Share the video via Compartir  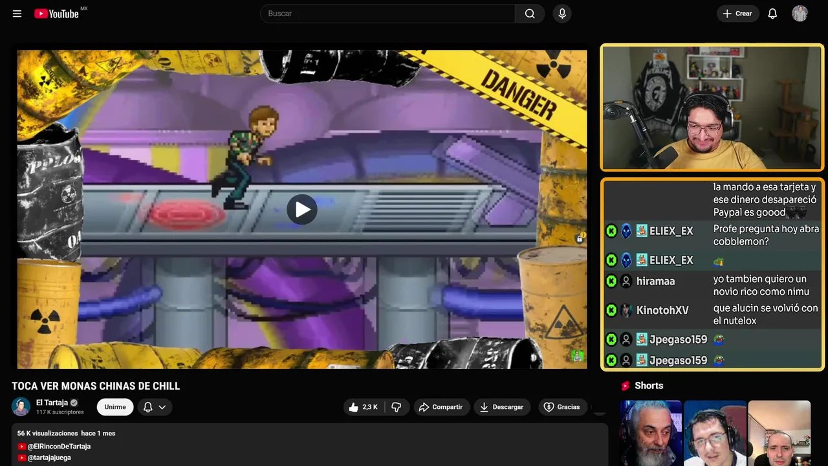coord(441,407)
